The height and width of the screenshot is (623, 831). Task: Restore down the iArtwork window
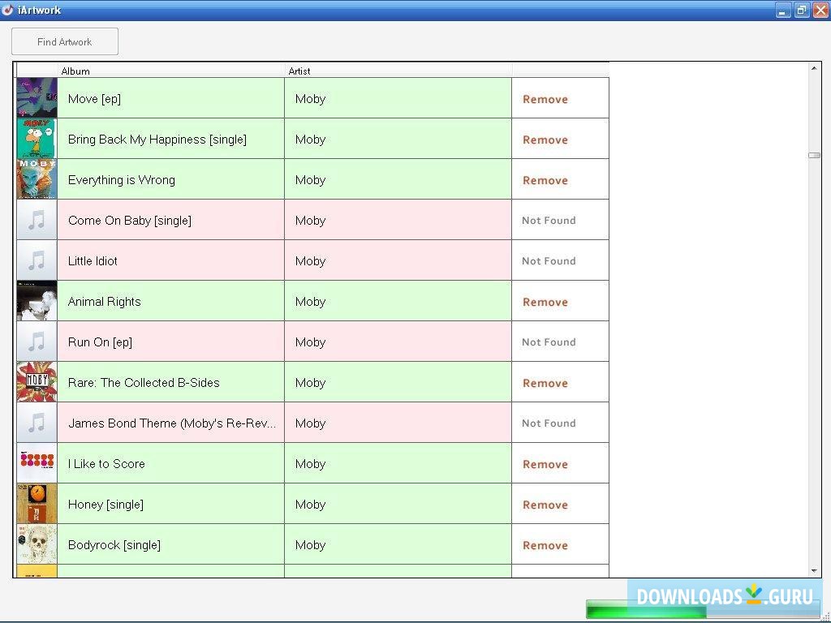(x=801, y=10)
